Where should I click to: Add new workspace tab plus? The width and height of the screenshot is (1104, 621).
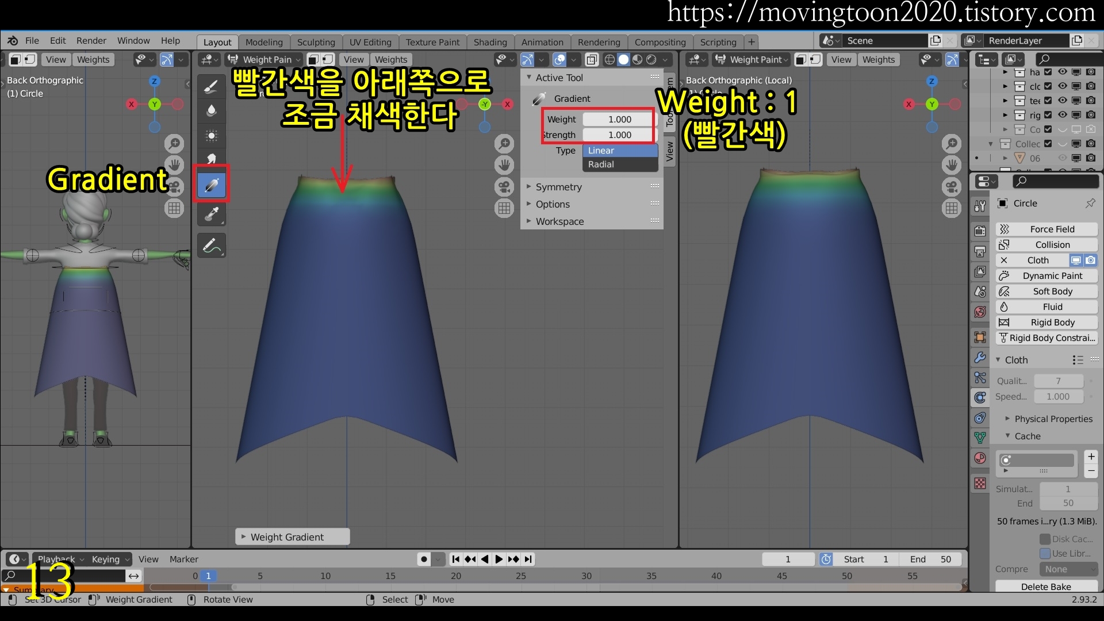coord(752,42)
